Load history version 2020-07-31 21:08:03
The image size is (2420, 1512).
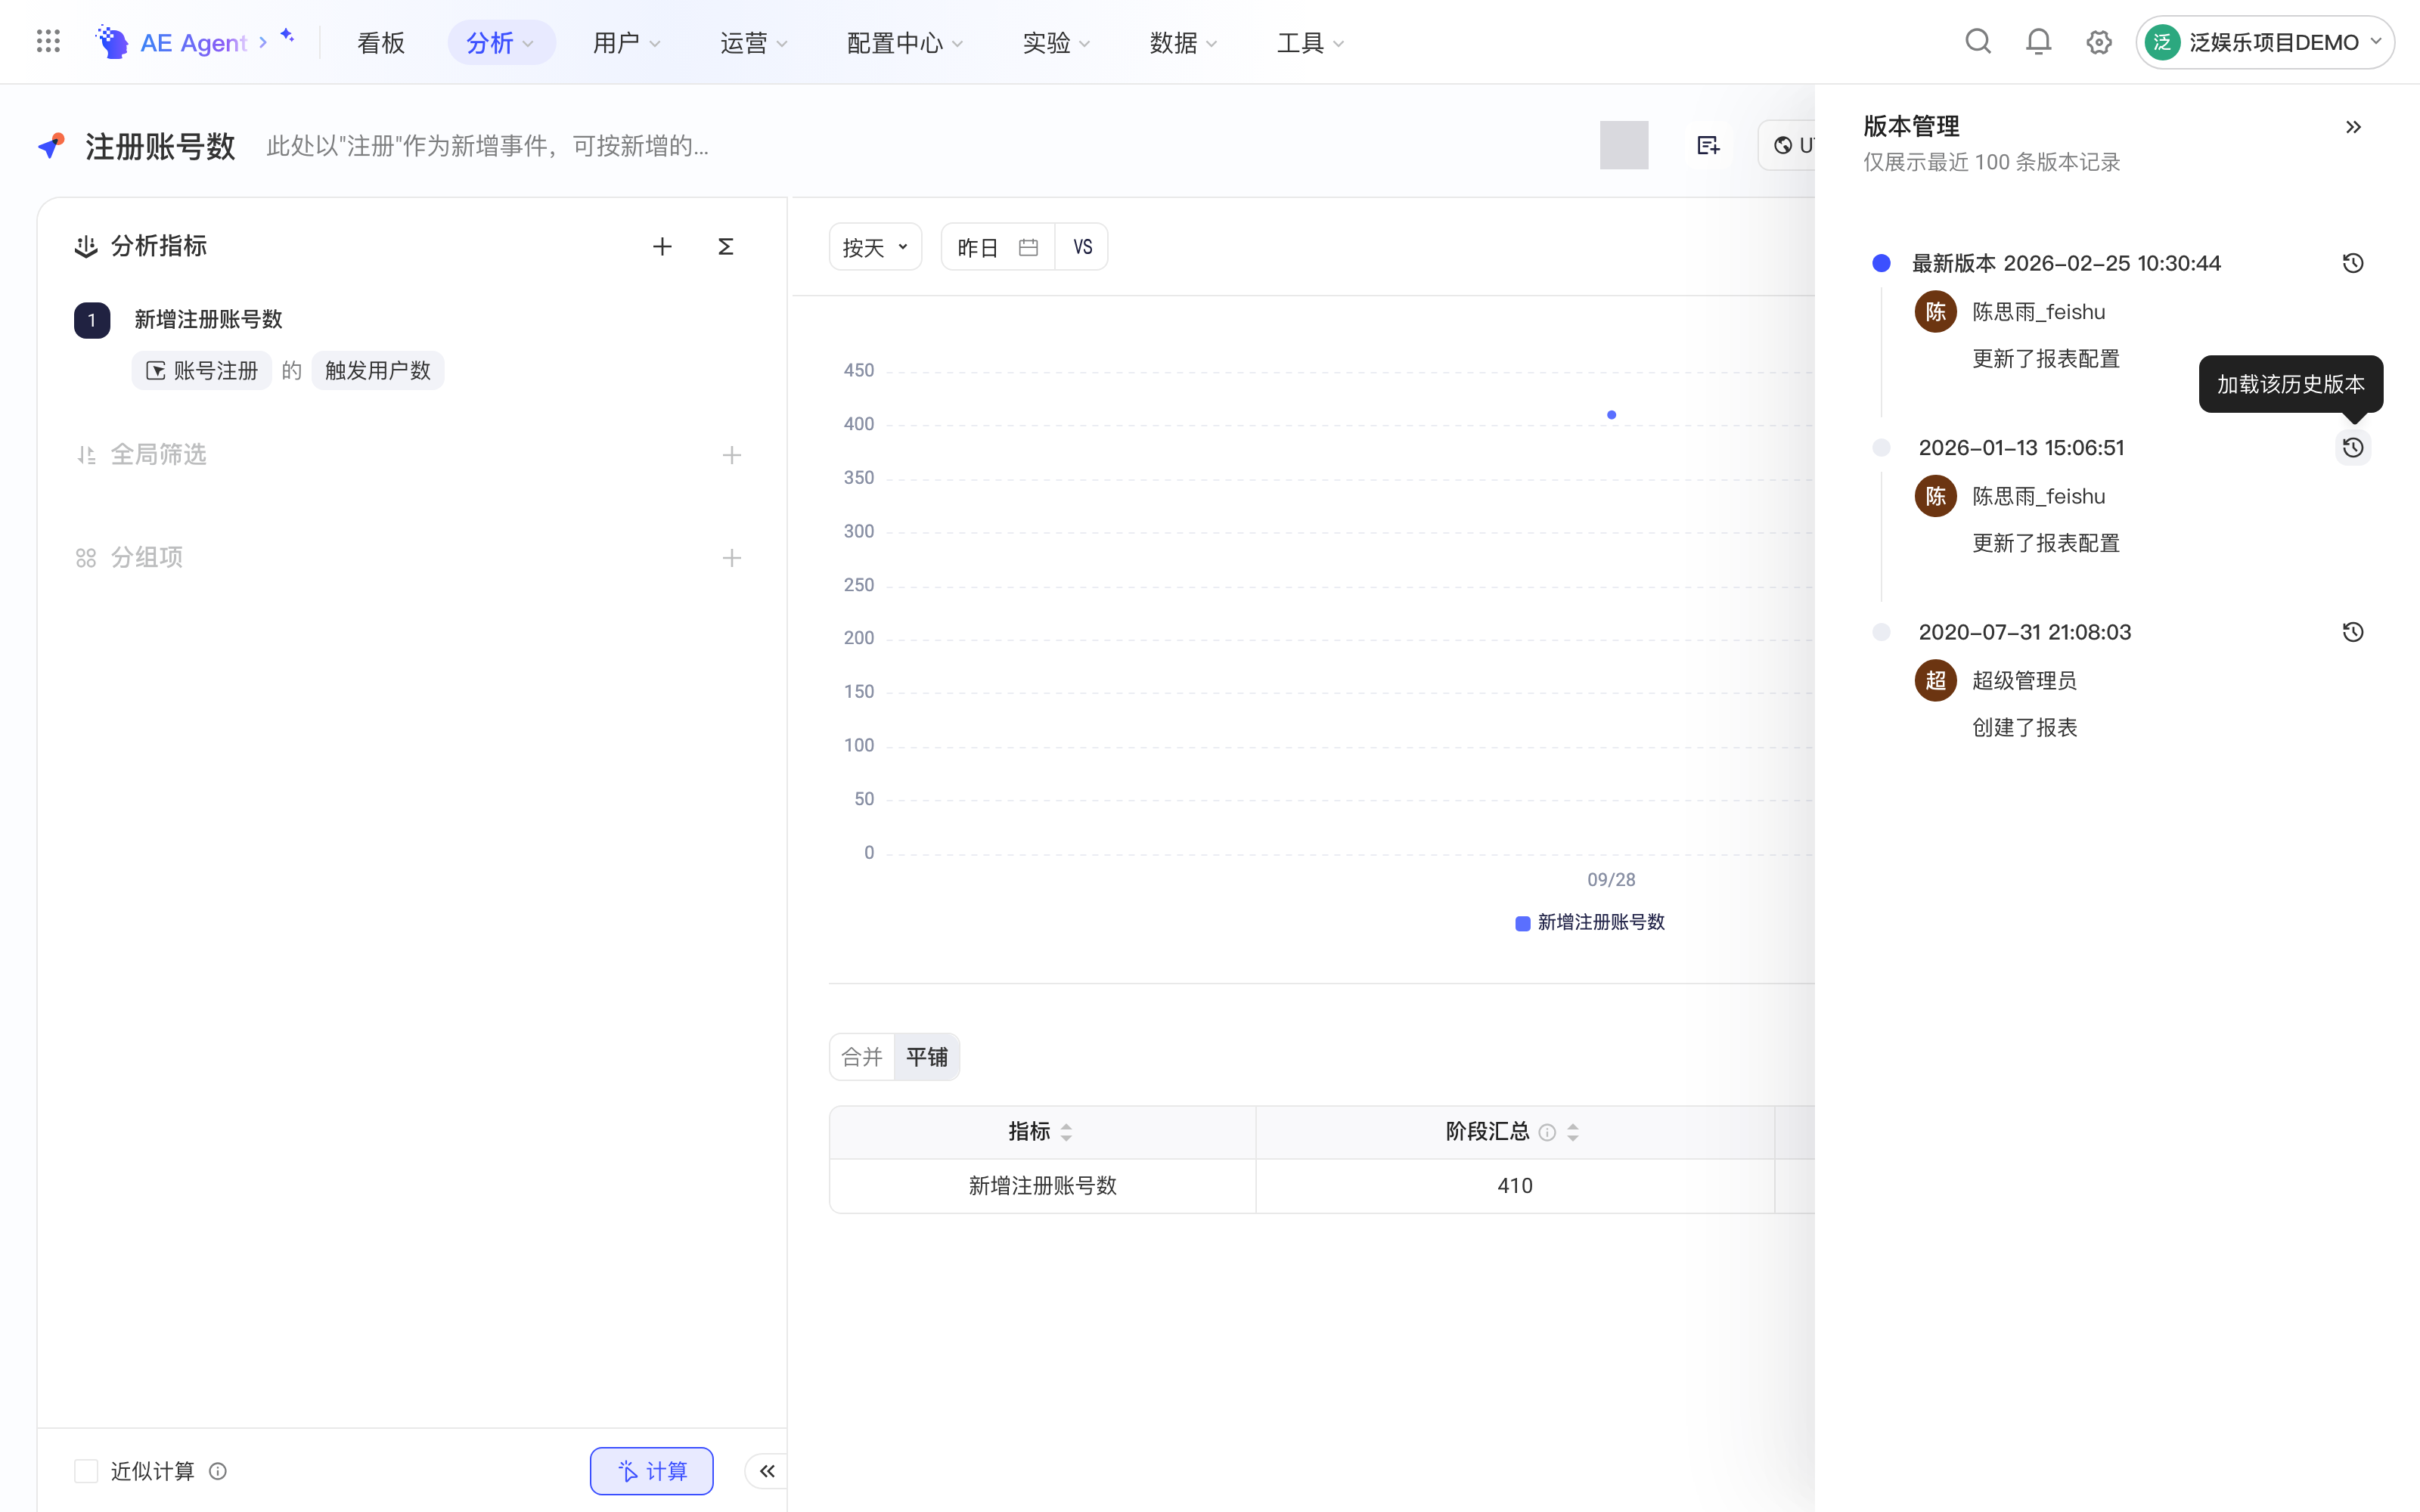pos(2353,632)
